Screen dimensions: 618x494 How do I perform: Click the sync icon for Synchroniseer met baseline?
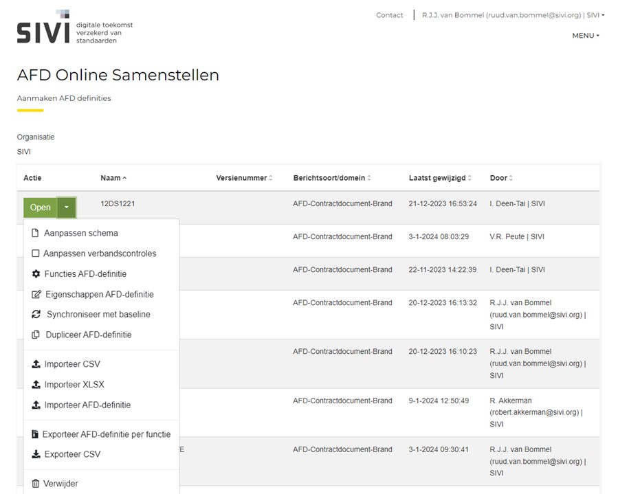coord(36,315)
